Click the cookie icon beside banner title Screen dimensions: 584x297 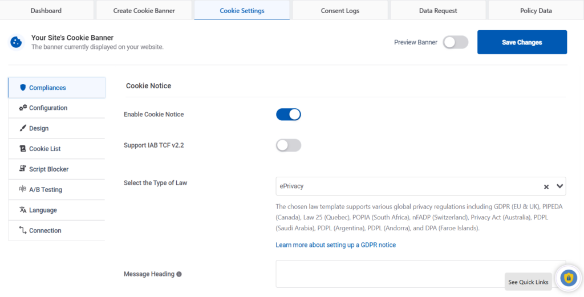click(16, 42)
